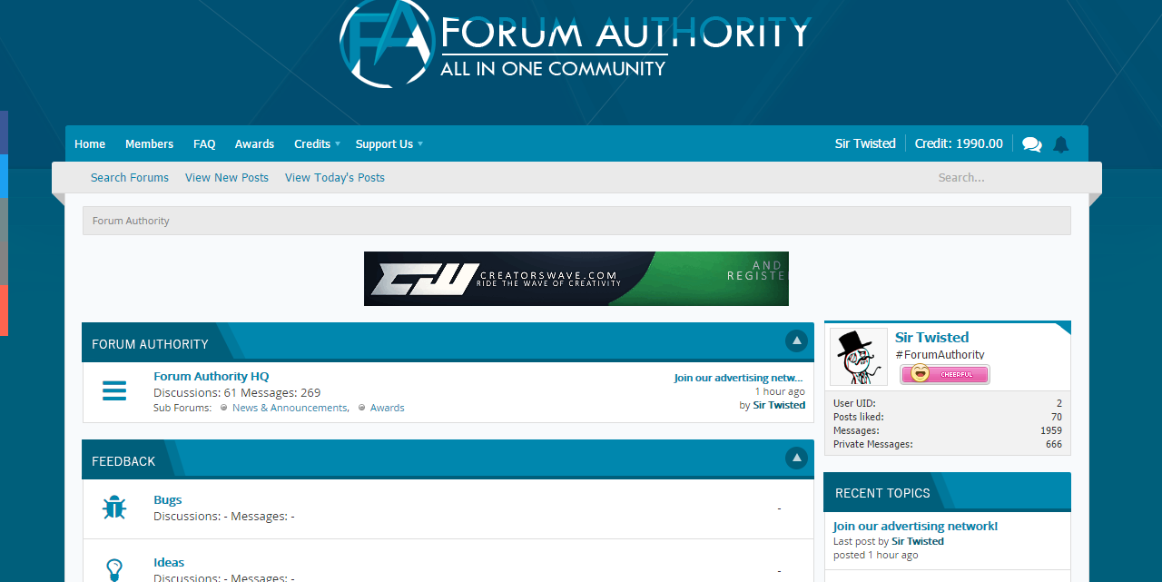Click the Forum Authority HQ forum icon
This screenshot has height=582, width=1162.
[114, 391]
